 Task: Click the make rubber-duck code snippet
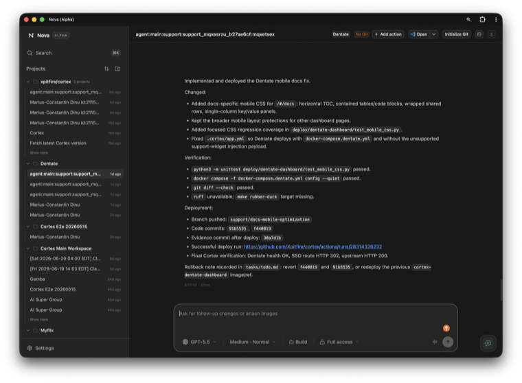[257, 197]
